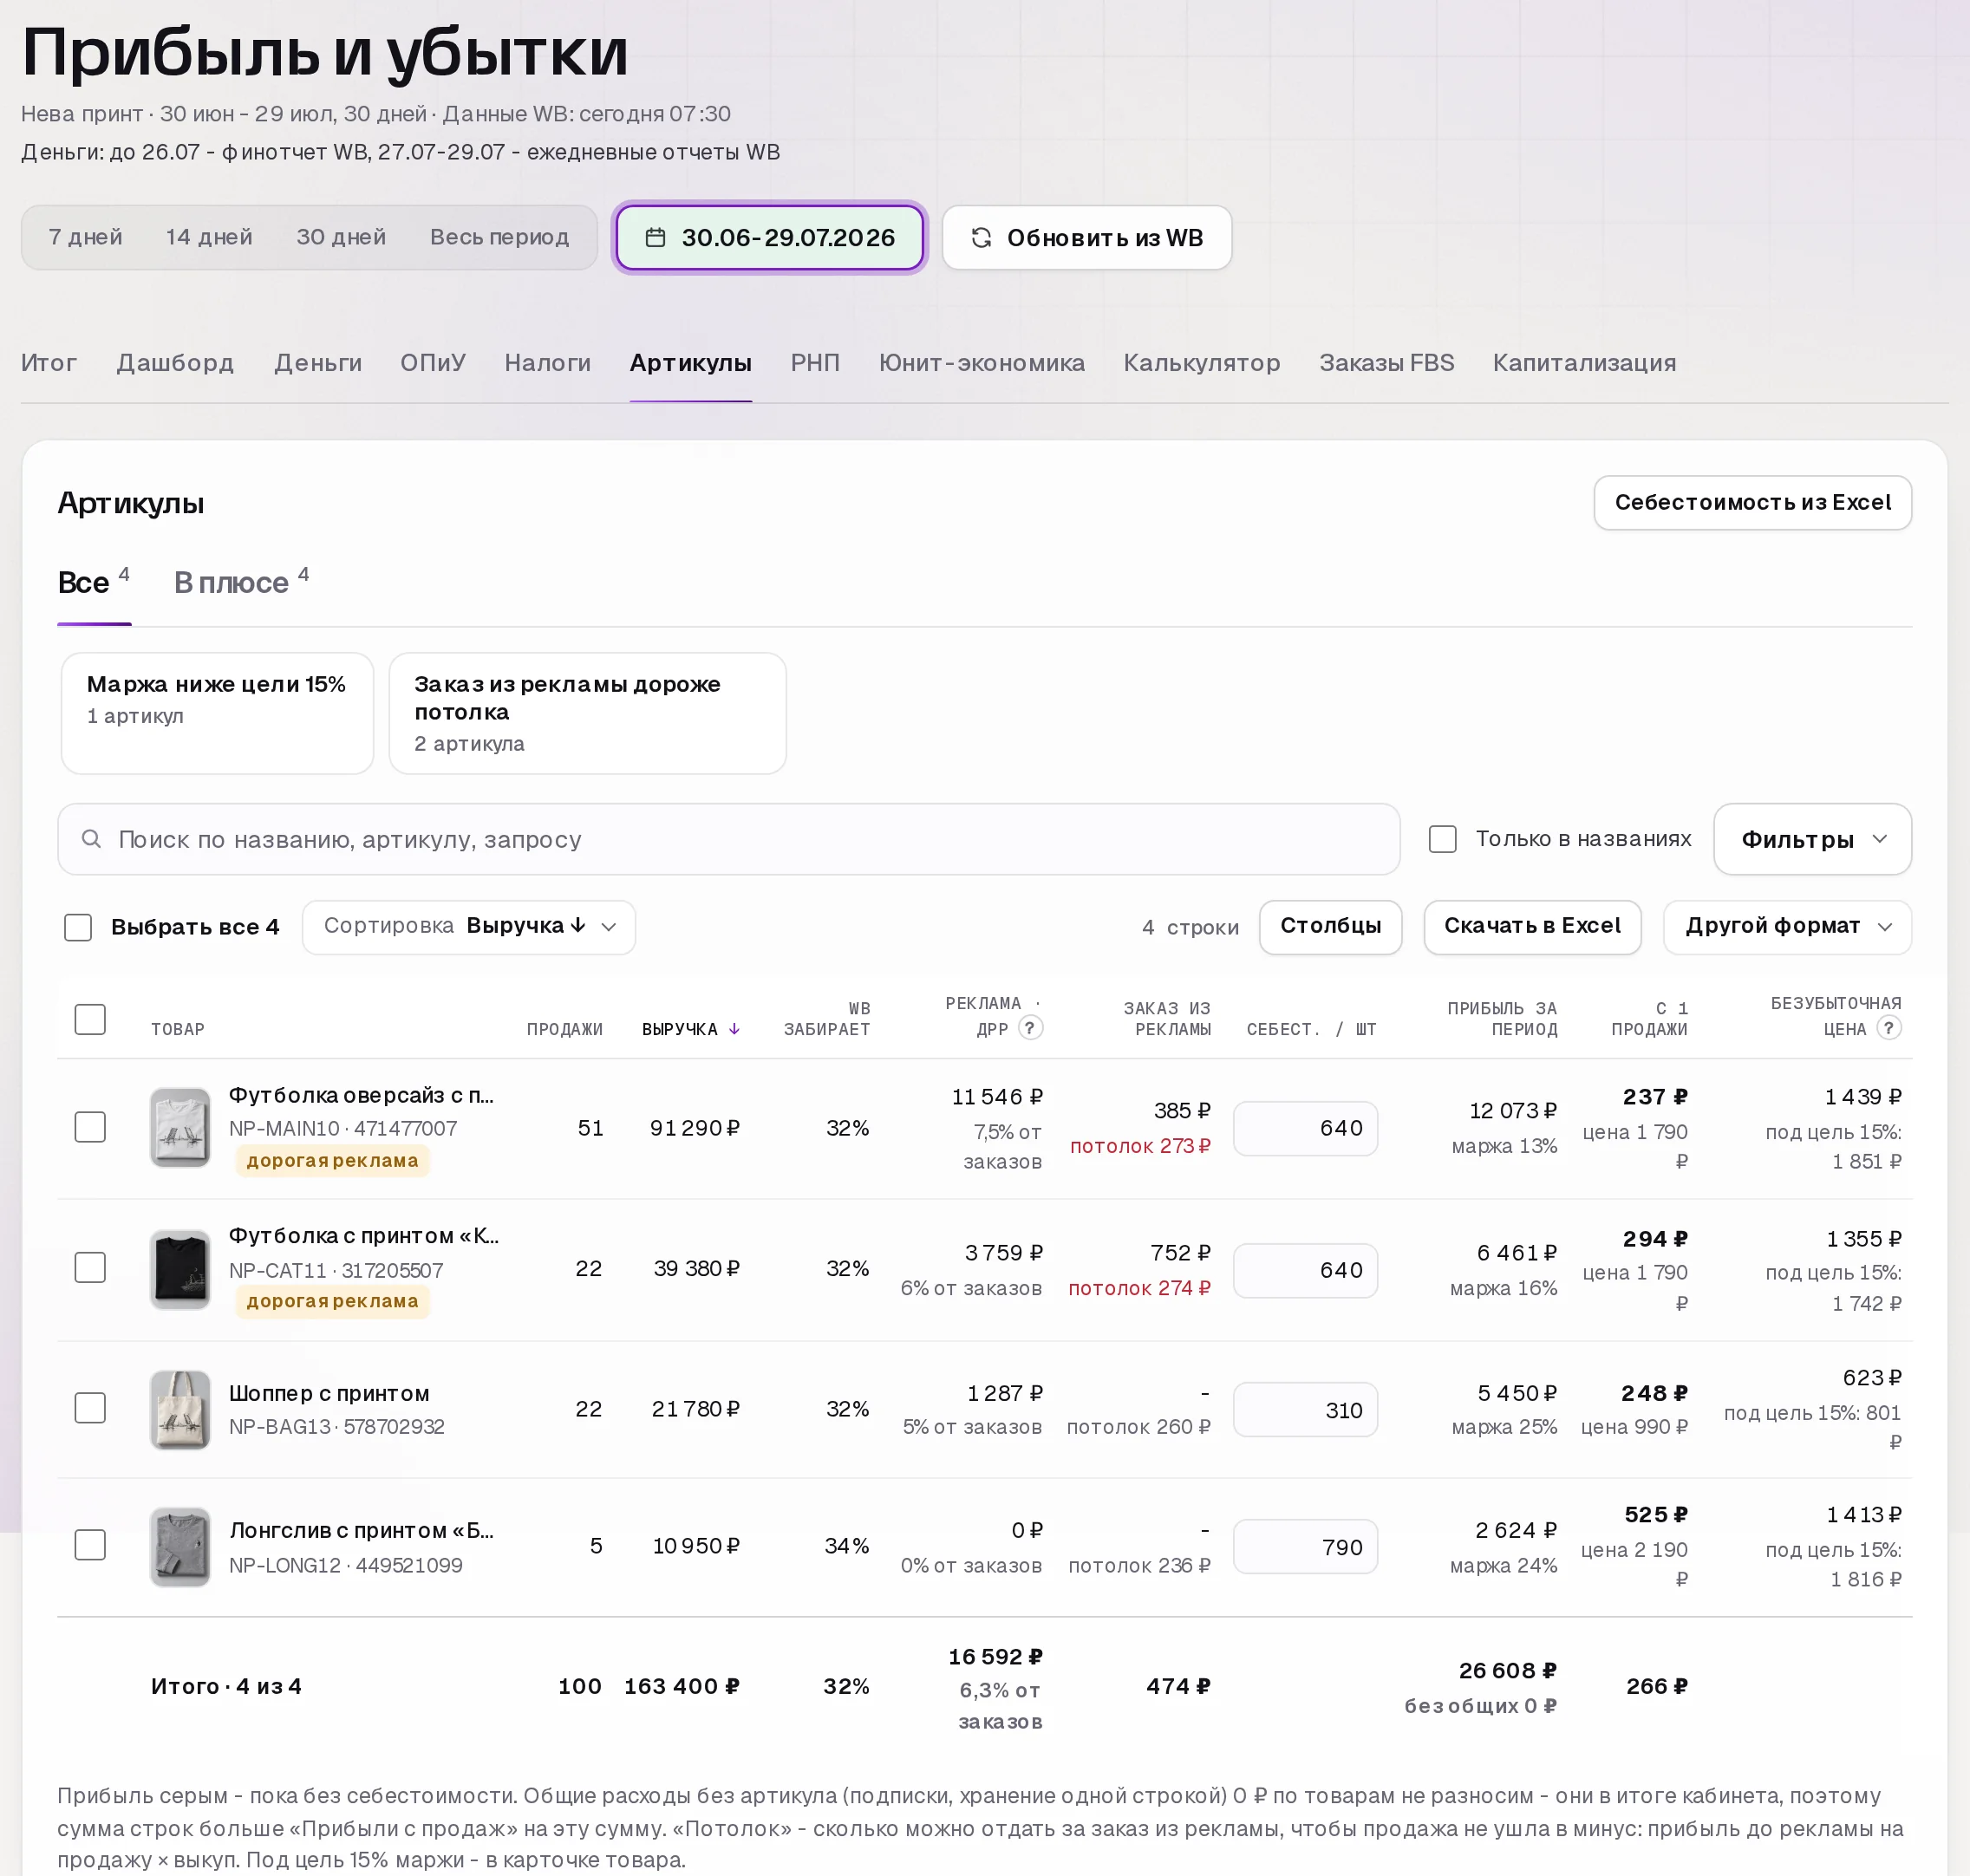Open thumbnail of Шоппер с принтом

pos(180,1410)
